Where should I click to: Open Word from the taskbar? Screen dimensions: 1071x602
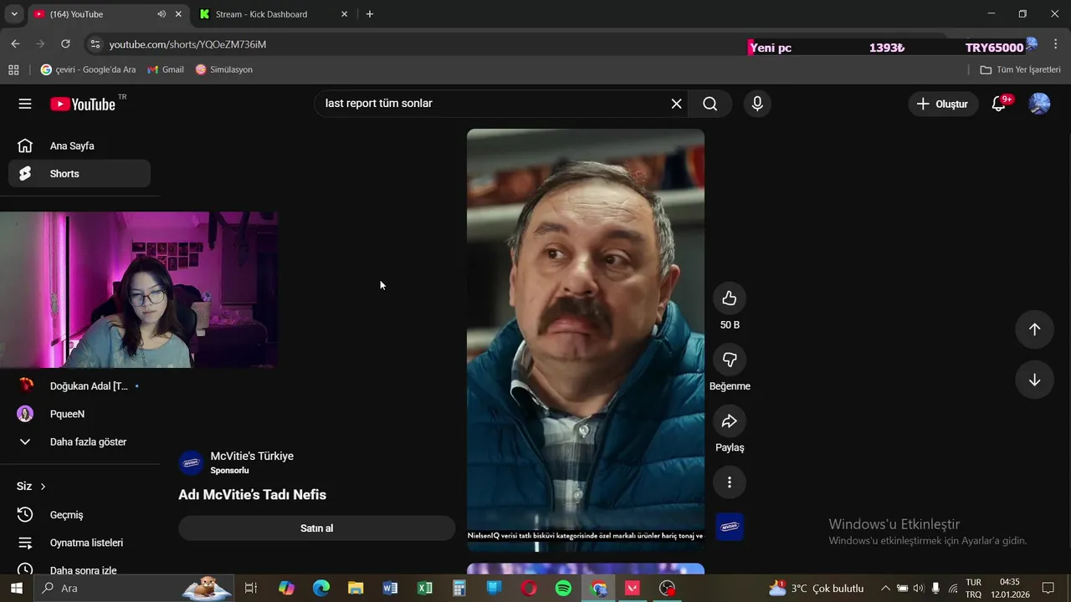[x=390, y=589]
